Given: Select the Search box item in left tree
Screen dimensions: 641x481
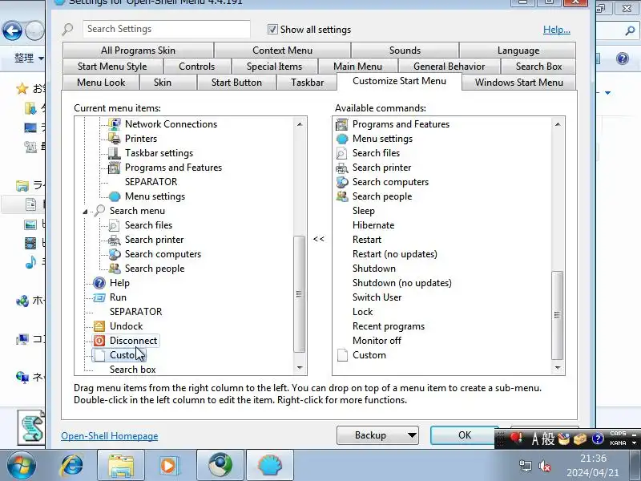Looking at the screenshot, I should tap(132, 370).
